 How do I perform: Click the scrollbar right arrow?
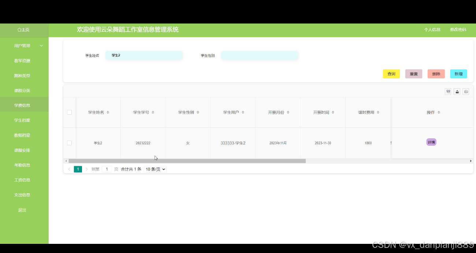click(471, 161)
